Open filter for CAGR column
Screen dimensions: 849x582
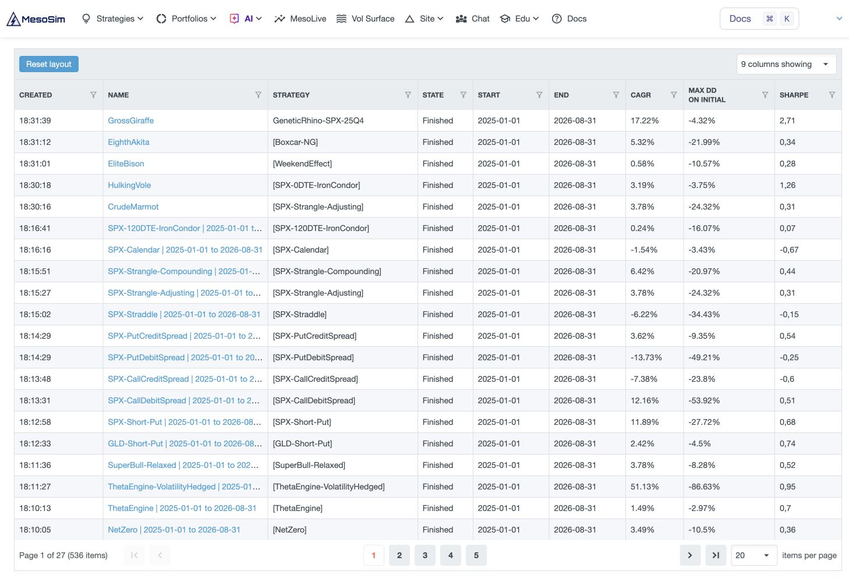(674, 95)
